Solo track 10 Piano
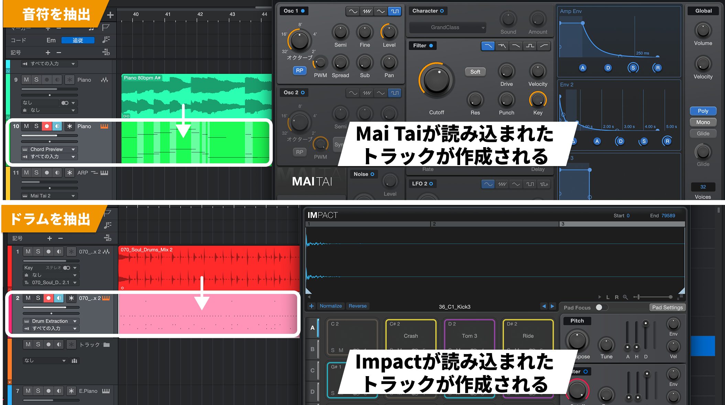The height and width of the screenshot is (405, 725). tap(36, 126)
